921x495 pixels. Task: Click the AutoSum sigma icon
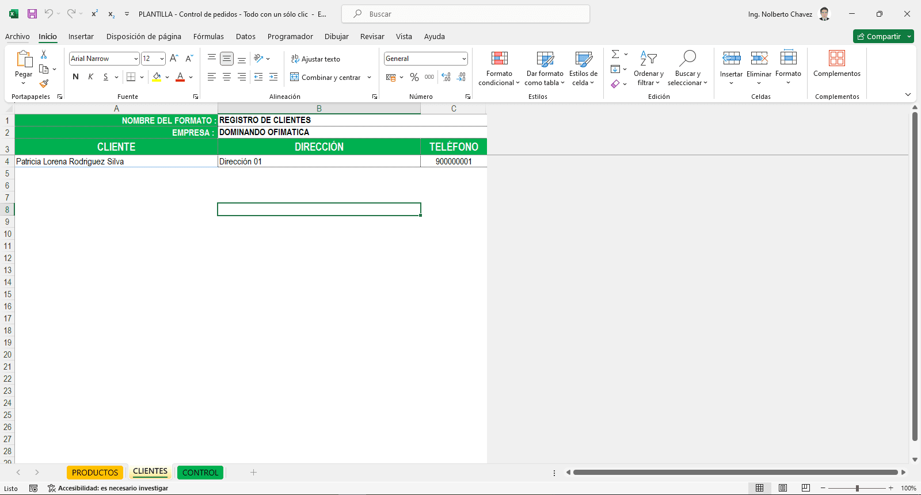point(615,54)
